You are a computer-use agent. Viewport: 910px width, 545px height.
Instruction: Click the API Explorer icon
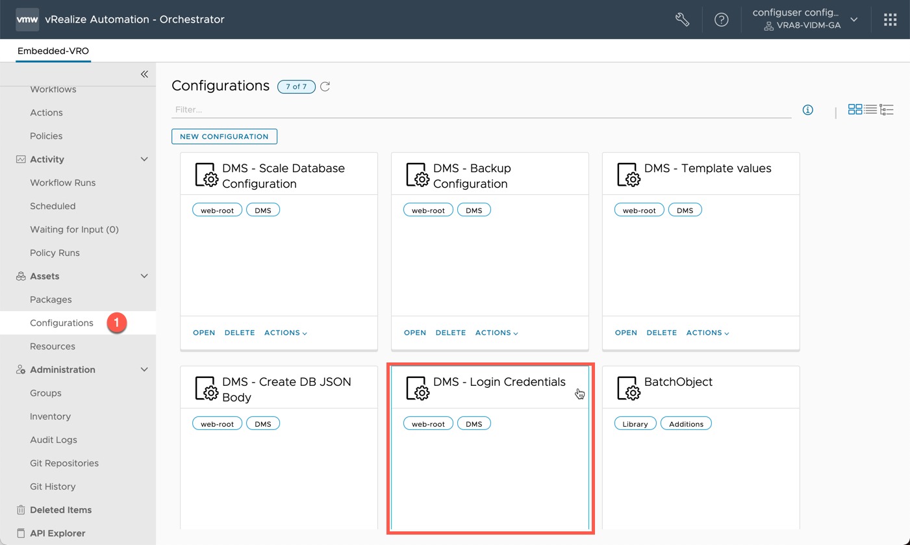click(x=21, y=533)
